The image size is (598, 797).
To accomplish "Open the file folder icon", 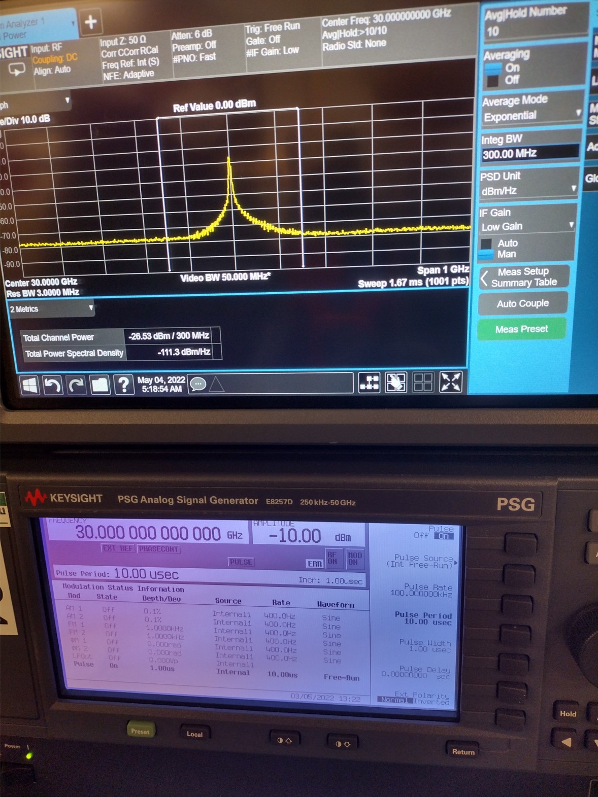I will [x=99, y=385].
